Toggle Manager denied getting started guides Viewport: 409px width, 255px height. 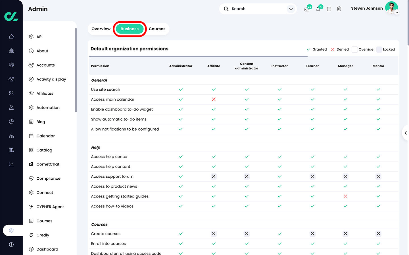point(345,196)
